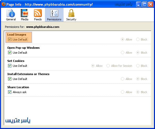This screenshot has width=155, height=129.
Task: Select Block radio for Load Images
Action: coord(138,39)
